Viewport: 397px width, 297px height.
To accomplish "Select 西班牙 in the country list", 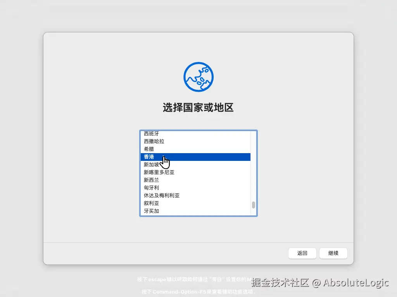I will [195, 133].
